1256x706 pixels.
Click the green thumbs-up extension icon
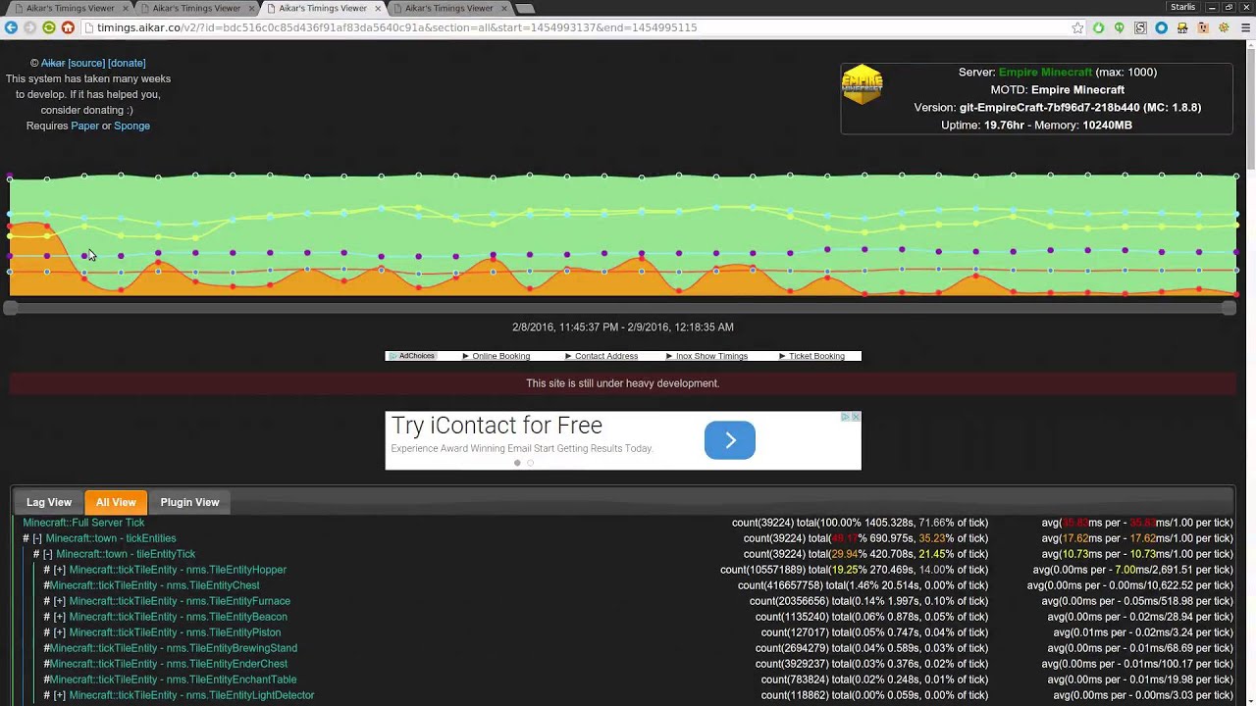1098,27
